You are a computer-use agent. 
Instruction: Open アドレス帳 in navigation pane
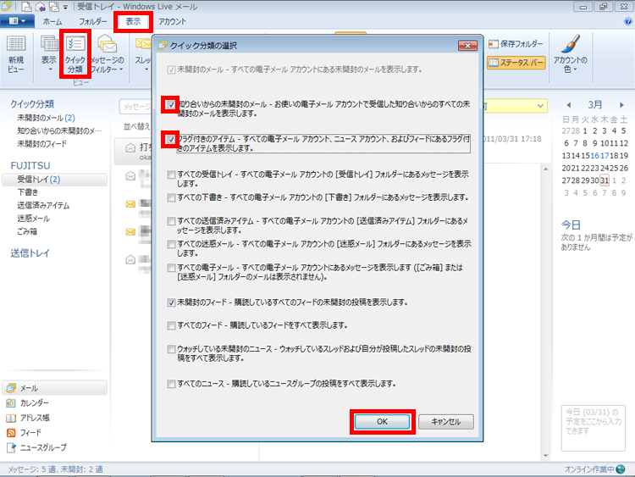(28, 418)
